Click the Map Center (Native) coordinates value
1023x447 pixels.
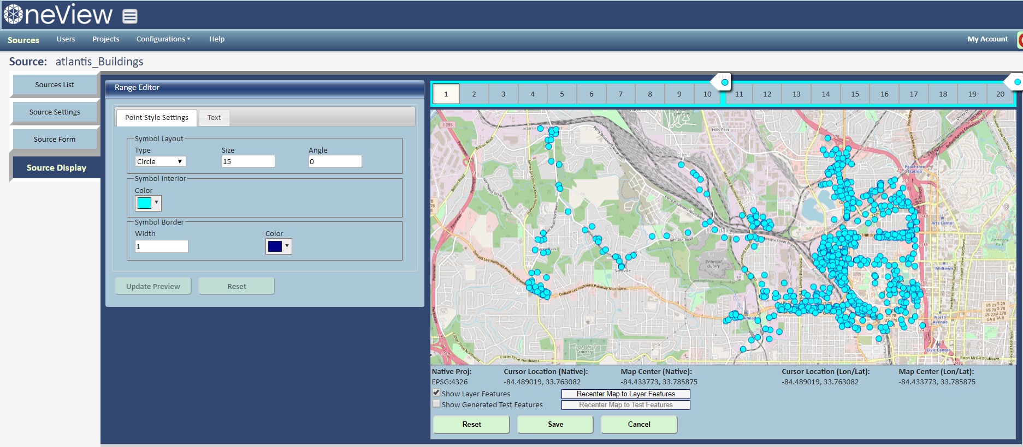click(x=659, y=382)
